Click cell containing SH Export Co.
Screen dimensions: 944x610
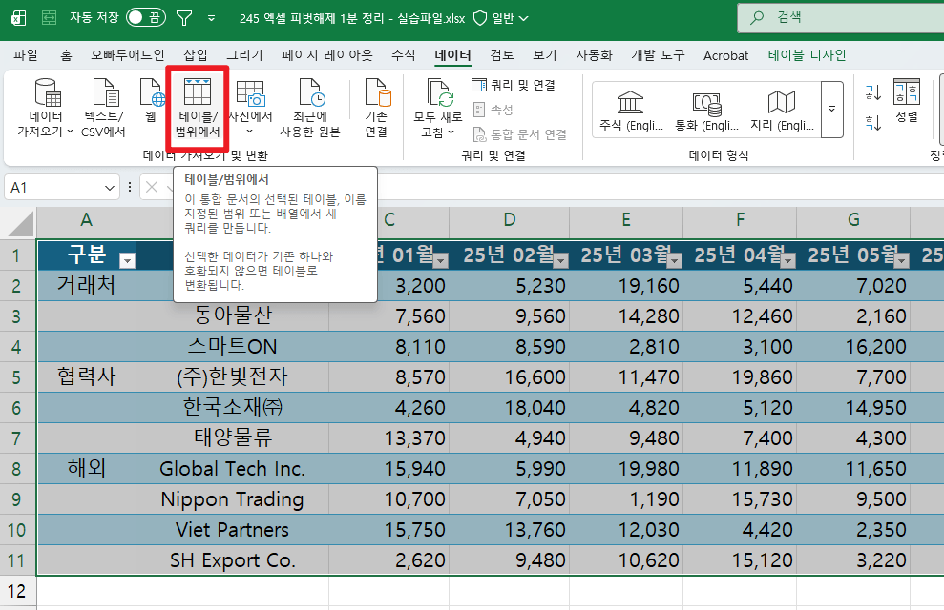tap(232, 560)
